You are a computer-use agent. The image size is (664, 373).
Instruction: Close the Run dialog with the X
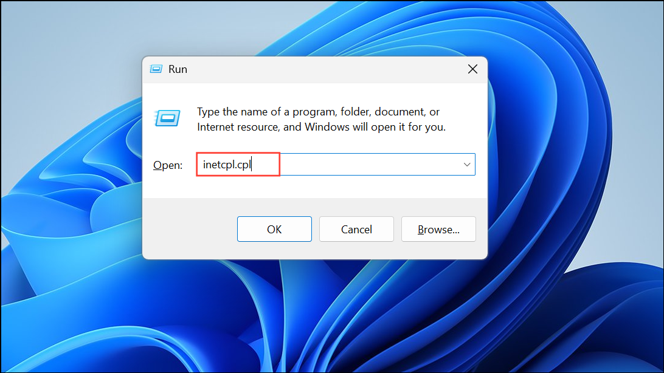coord(472,69)
